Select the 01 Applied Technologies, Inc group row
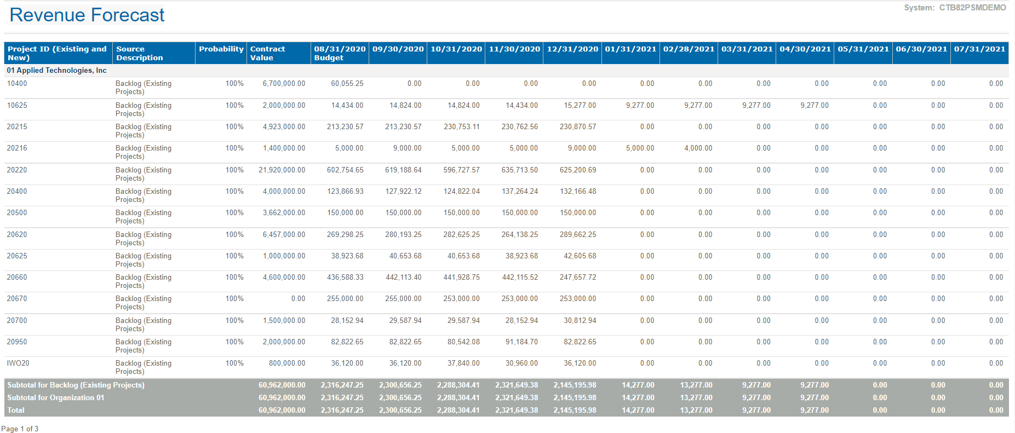Image resolution: width=1015 pixels, height=433 pixels. pos(56,71)
